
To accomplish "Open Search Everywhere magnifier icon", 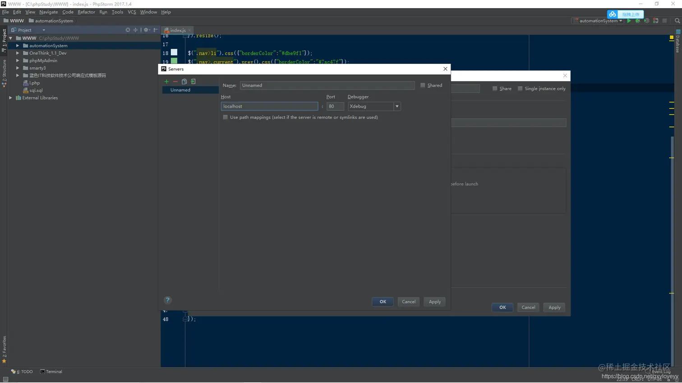I will 677,21.
